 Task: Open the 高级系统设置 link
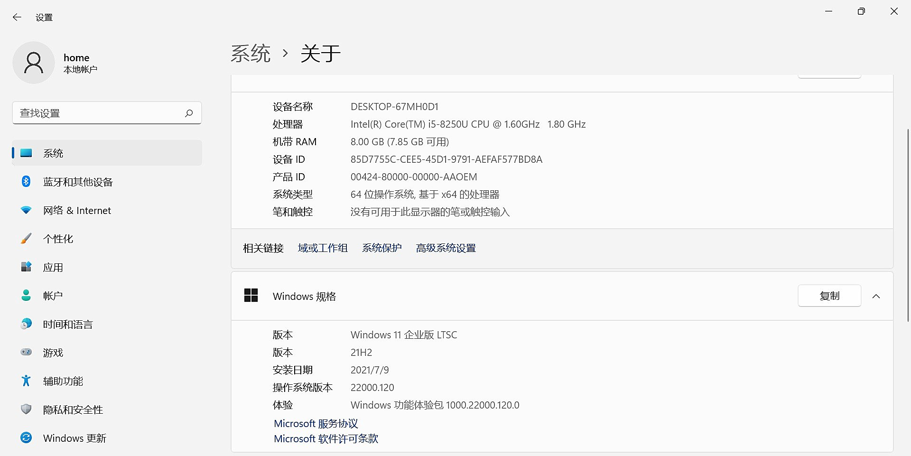point(446,248)
